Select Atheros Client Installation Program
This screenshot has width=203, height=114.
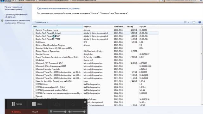pyautogui.click(x=95, y=45)
